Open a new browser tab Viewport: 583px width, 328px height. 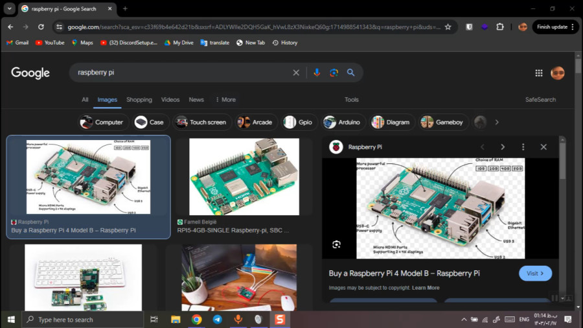[x=125, y=8]
